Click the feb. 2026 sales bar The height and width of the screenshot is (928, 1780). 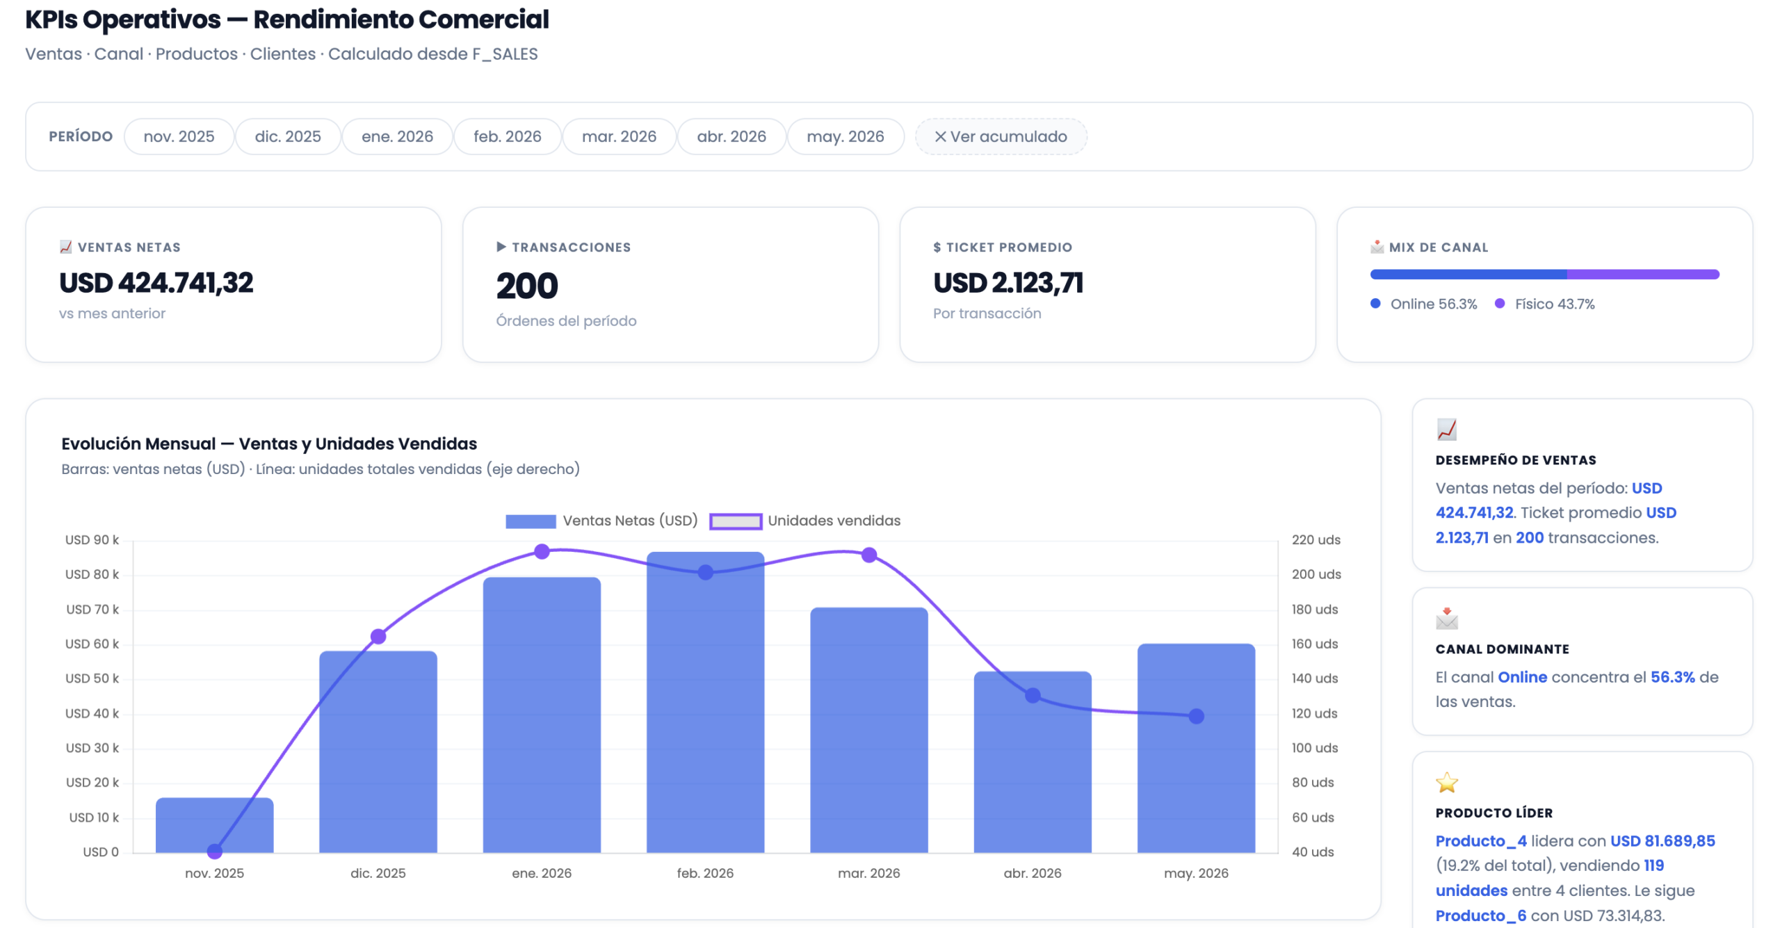tap(705, 702)
